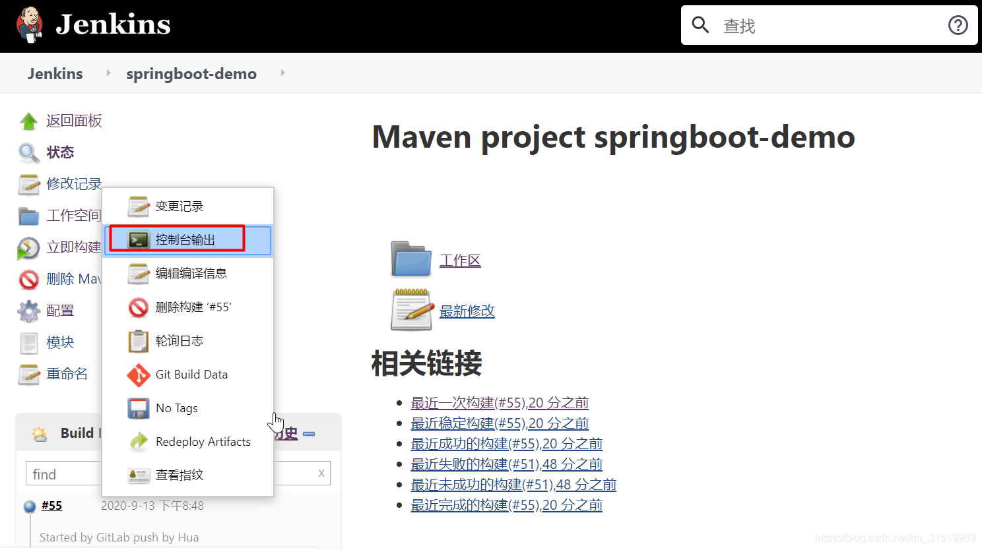Click the terminal icon for 控制台输出
The width and height of the screenshot is (982, 550).
pyautogui.click(x=139, y=239)
